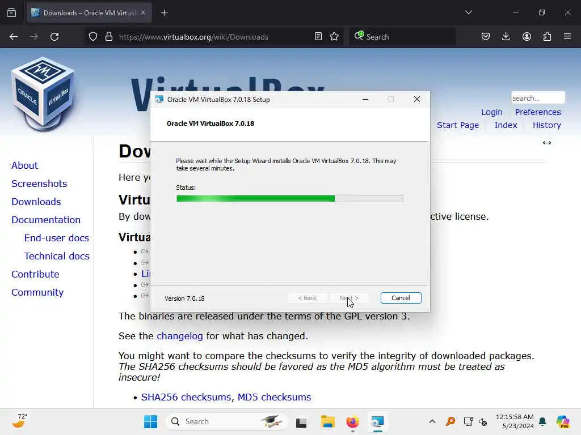The height and width of the screenshot is (435, 581).
Task: Open the Documentation sidebar link
Action: tap(45, 220)
